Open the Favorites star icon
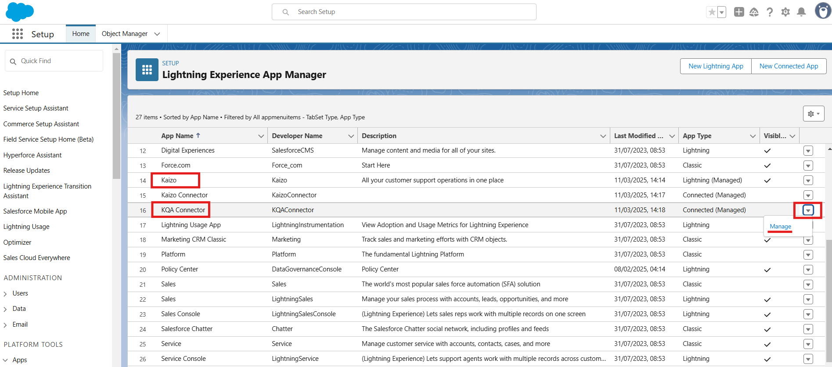 tap(712, 12)
